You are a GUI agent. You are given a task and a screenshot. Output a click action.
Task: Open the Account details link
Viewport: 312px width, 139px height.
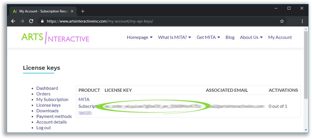(x=52, y=122)
